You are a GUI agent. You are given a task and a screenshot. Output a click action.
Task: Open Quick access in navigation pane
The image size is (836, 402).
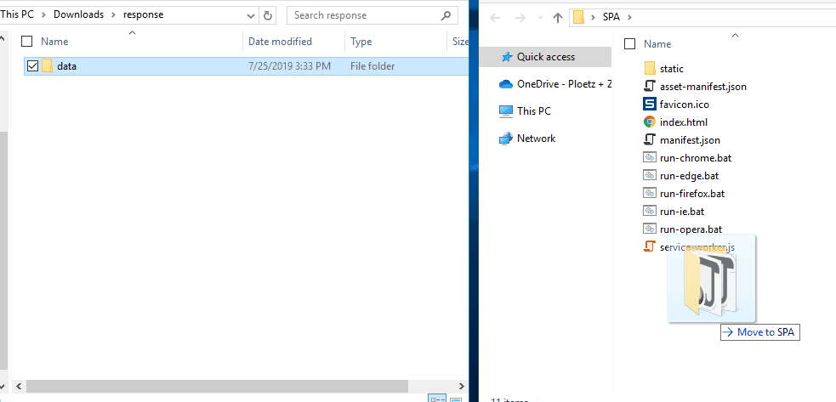click(545, 57)
